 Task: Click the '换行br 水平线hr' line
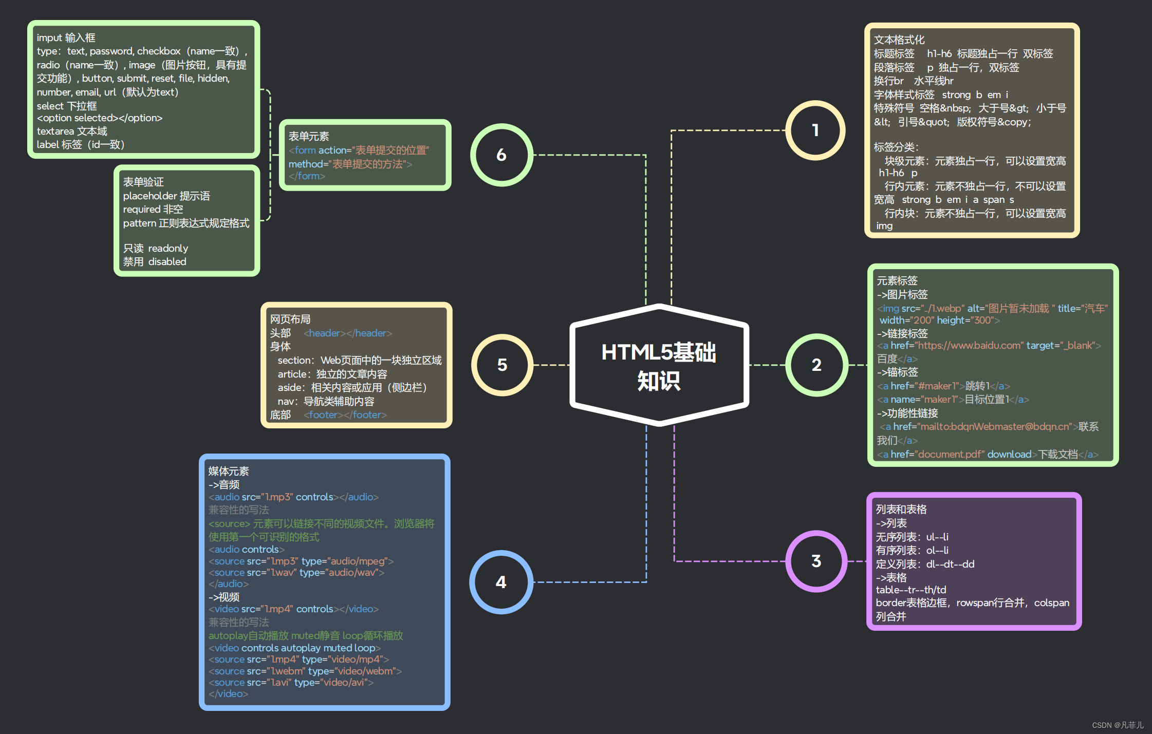coord(914,81)
